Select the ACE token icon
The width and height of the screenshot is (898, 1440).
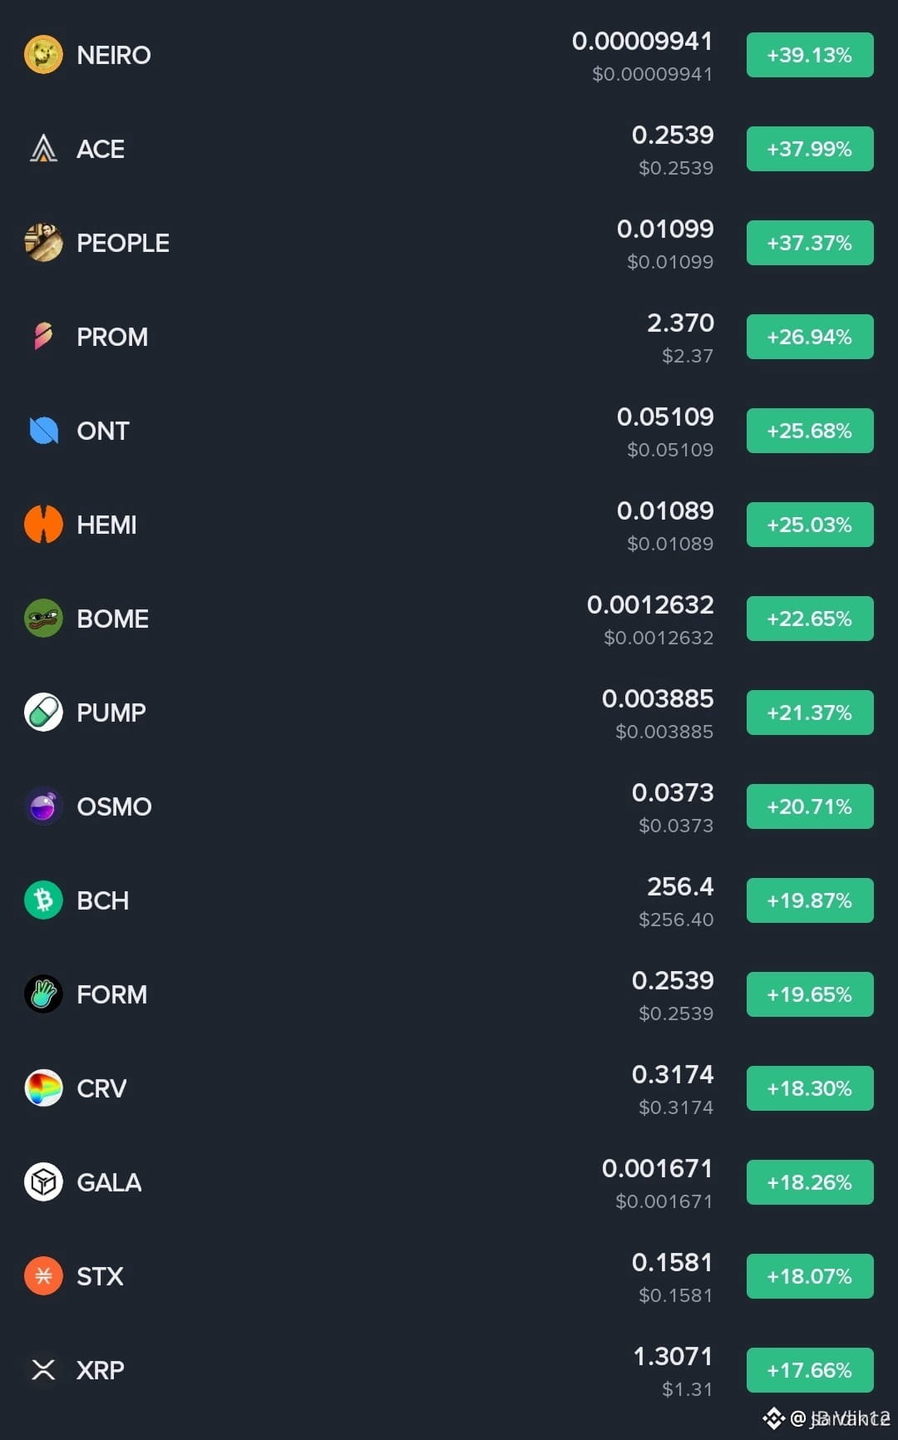pos(43,149)
